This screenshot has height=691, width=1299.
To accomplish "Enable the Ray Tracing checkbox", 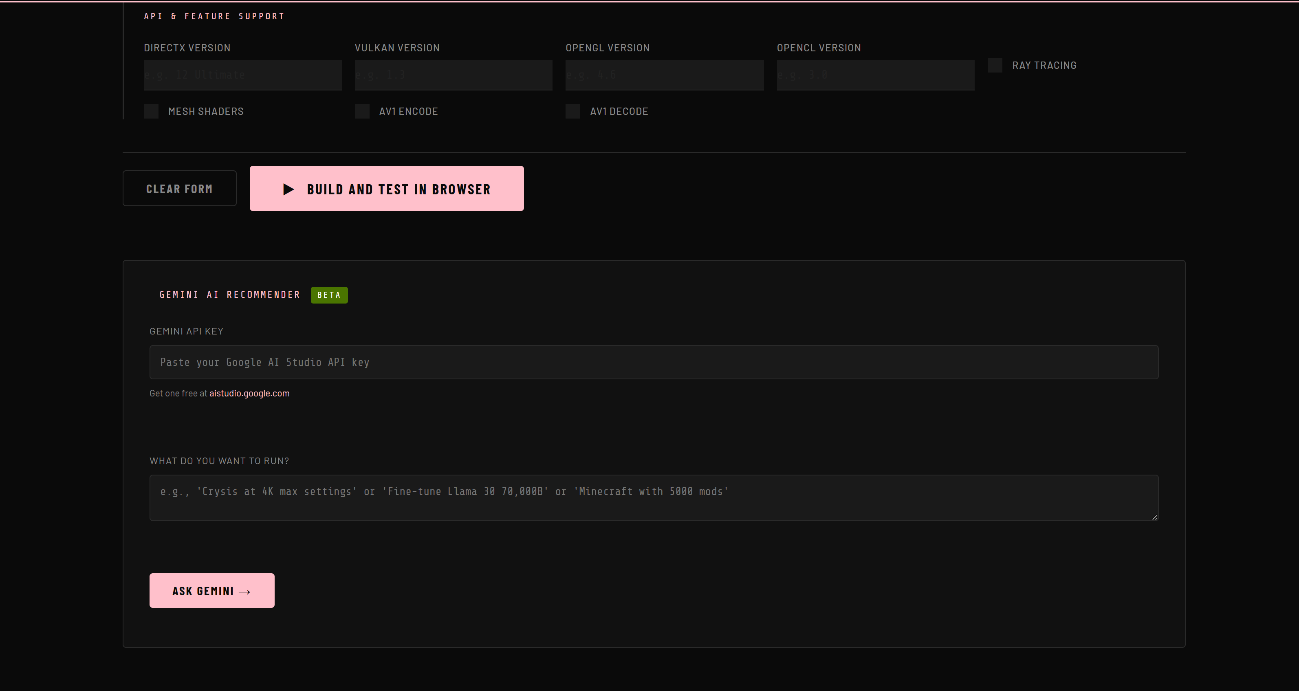I will 995,65.
